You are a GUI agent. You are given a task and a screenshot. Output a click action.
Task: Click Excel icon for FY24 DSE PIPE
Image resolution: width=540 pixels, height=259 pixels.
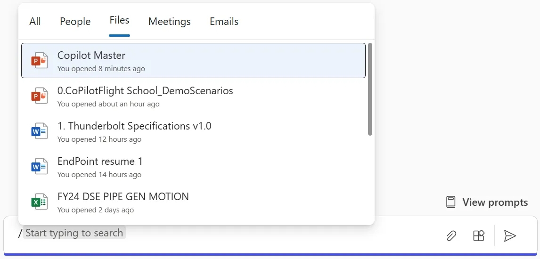coord(40,202)
